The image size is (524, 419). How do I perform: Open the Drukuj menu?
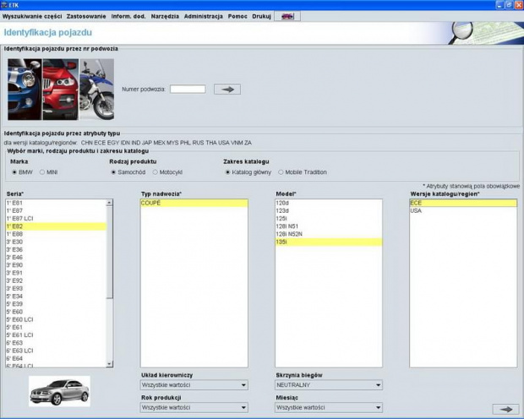click(262, 16)
